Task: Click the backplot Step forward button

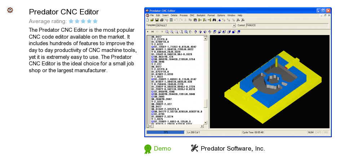Action: (153, 32)
